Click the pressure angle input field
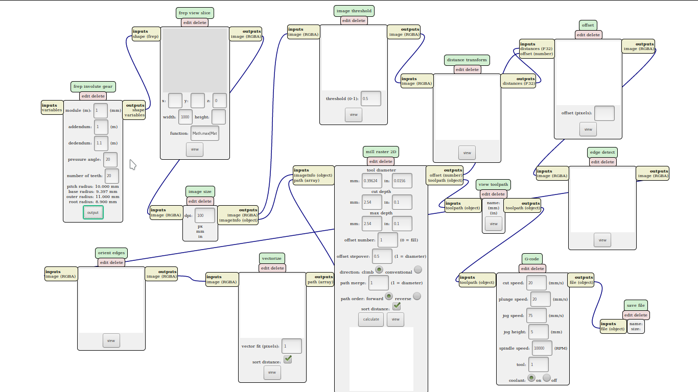Image resolution: width=698 pixels, height=392 pixels. [x=110, y=160]
